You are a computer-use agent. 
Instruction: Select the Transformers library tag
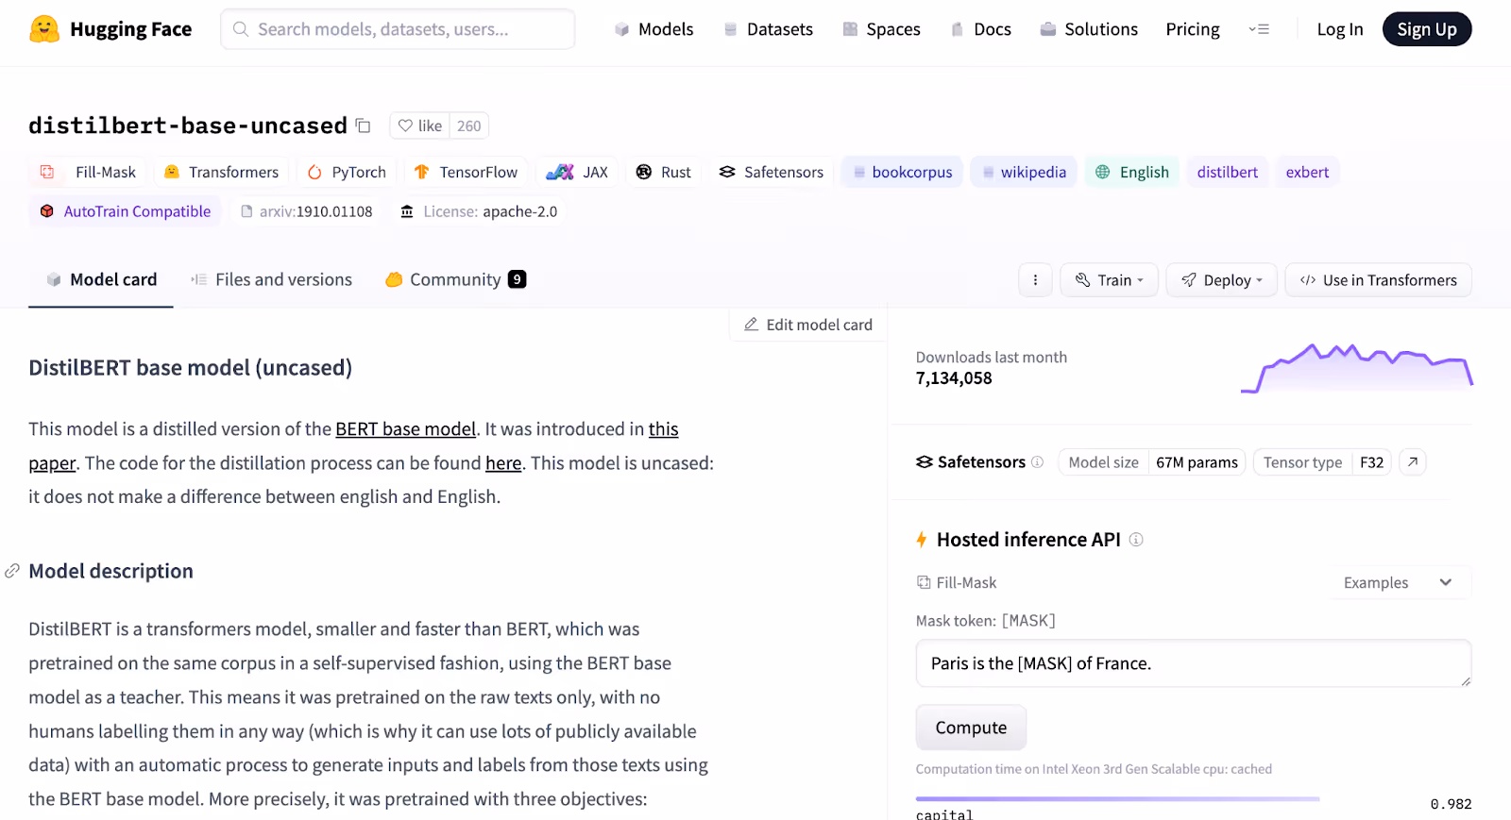[222, 172]
